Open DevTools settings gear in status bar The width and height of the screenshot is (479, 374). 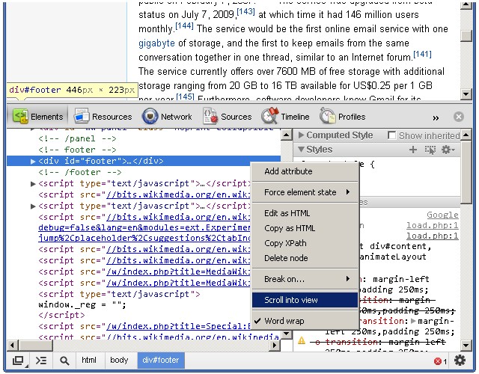pos(460,361)
